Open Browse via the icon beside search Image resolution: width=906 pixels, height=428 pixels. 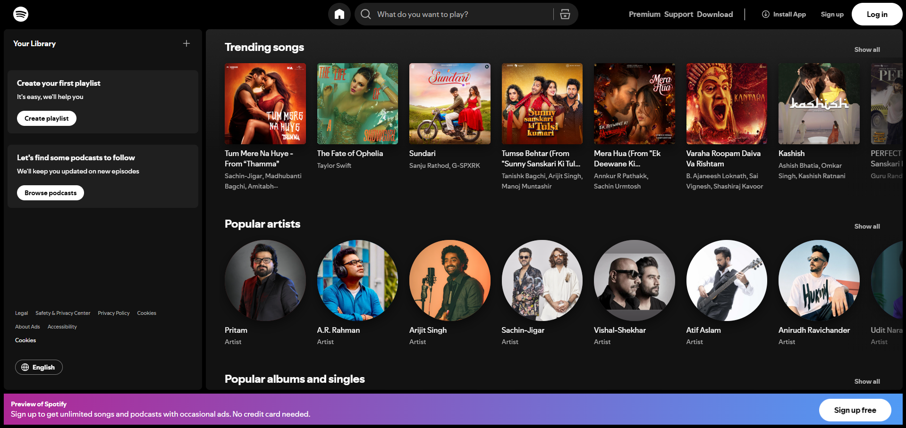565,14
